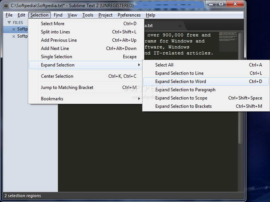Choose Expand Selection to Brackets
This screenshot has height=202, width=270.
(206, 106)
